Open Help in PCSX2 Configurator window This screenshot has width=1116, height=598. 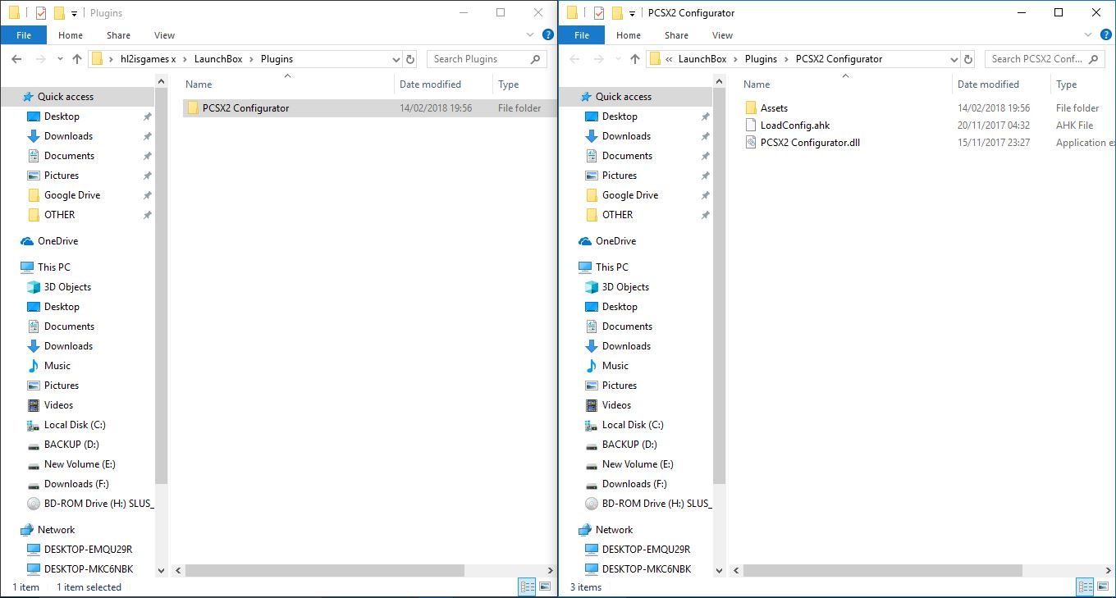coord(1106,35)
